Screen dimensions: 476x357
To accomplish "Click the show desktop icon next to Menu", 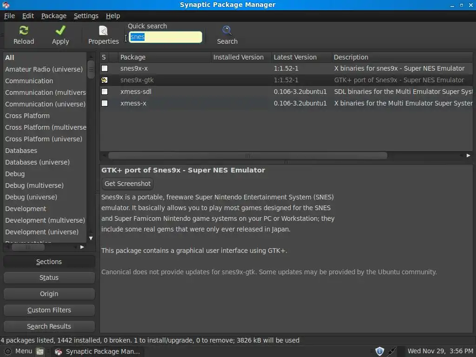I will tap(40, 351).
